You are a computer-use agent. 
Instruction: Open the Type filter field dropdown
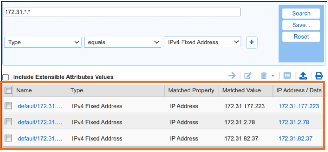pos(43,42)
